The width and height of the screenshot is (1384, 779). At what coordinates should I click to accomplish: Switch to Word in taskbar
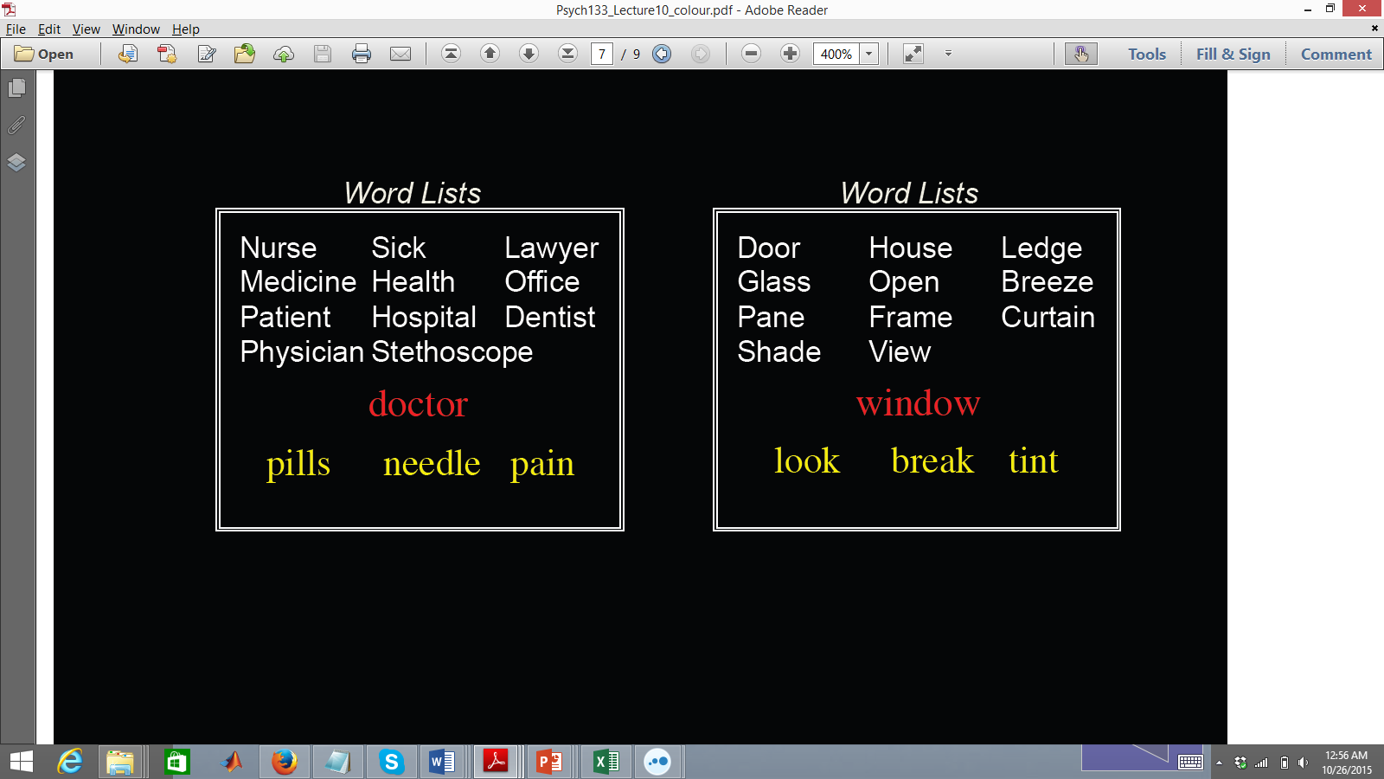pos(442,762)
